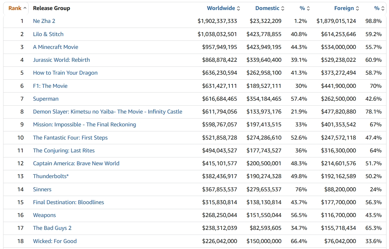The image size is (389, 249).
Task: Open Wicked: For Good link
Action: pos(55,241)
